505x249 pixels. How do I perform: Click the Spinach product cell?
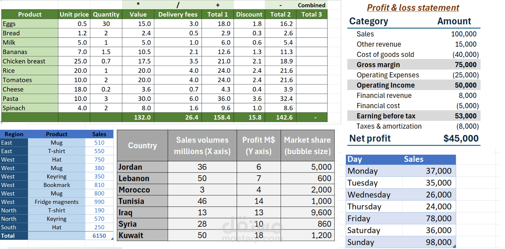click(30, 108)
